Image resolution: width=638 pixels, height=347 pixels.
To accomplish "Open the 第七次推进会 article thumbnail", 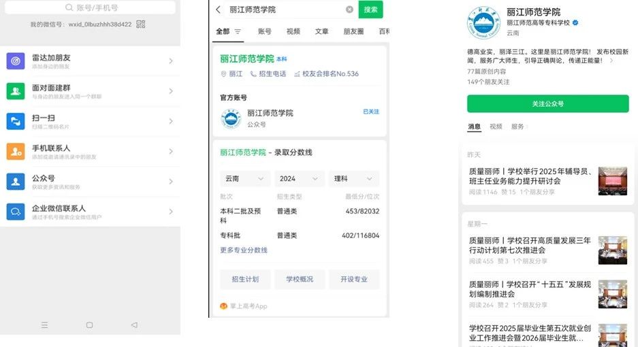I will click(x=612, y=250).
